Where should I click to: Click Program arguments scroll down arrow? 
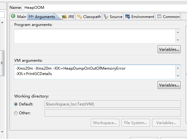click(178, 40)
